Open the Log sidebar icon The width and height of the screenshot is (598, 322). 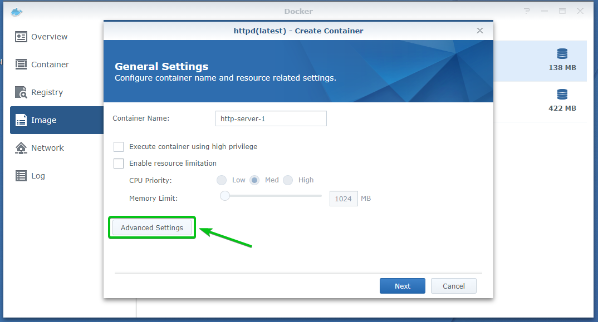click(x=21, y=176)
